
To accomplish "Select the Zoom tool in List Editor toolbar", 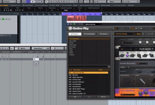I will click(3, 48).
